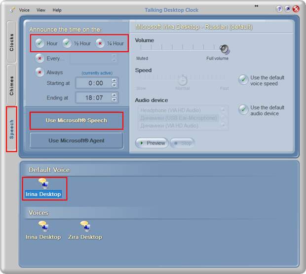This screenshot has width=306, height=274.
Task: Select the Speech side tab
Action: (x=11, y=129)
